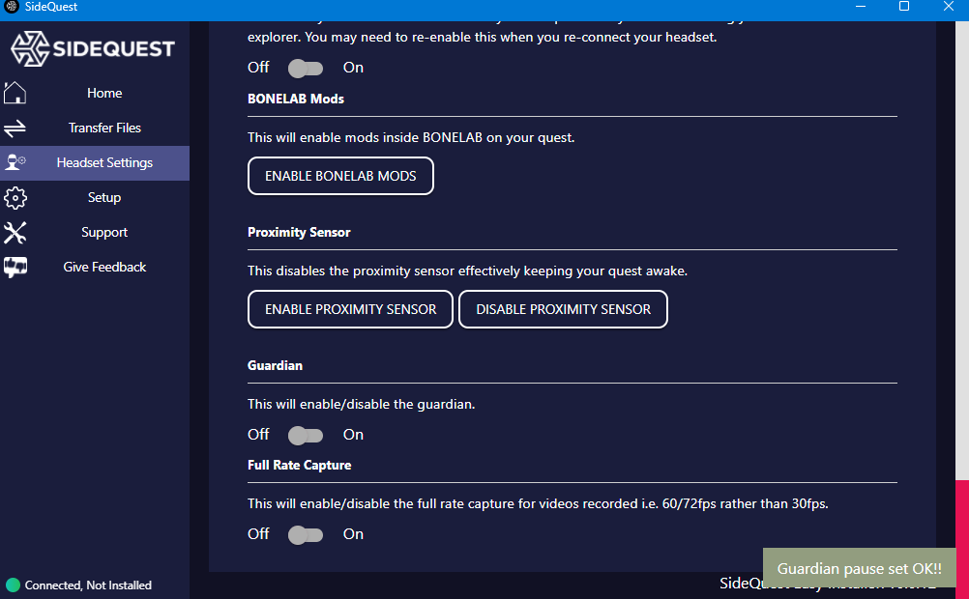Minimize the SideQuest window

[861, 7]
